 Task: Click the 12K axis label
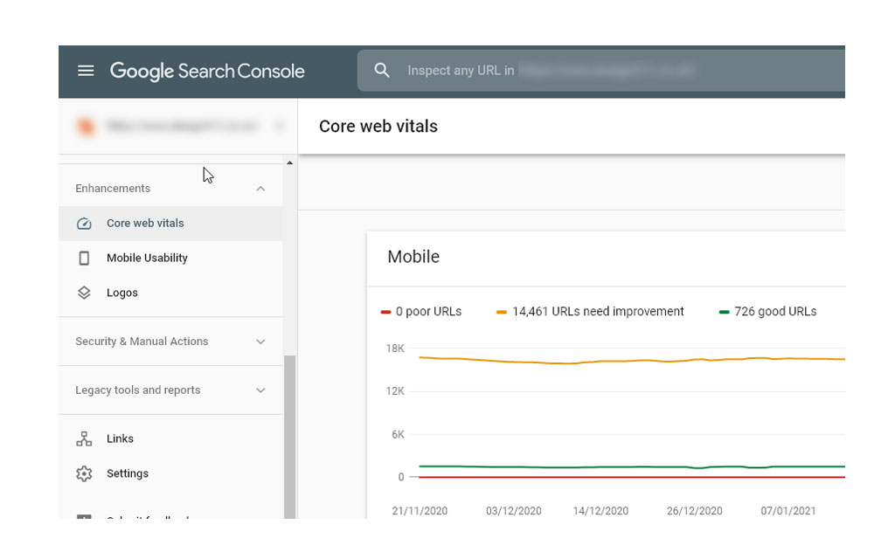point(395,391)
